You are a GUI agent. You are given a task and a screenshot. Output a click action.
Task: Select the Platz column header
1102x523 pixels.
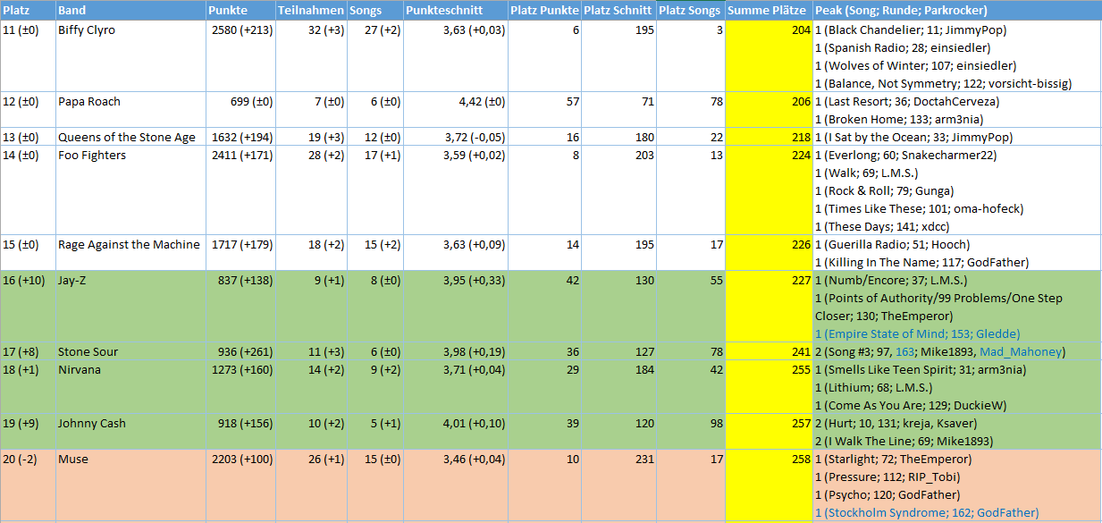[27, 10]
